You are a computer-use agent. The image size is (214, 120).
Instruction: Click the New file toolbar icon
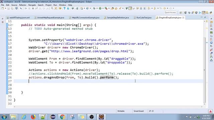[3, 8]
